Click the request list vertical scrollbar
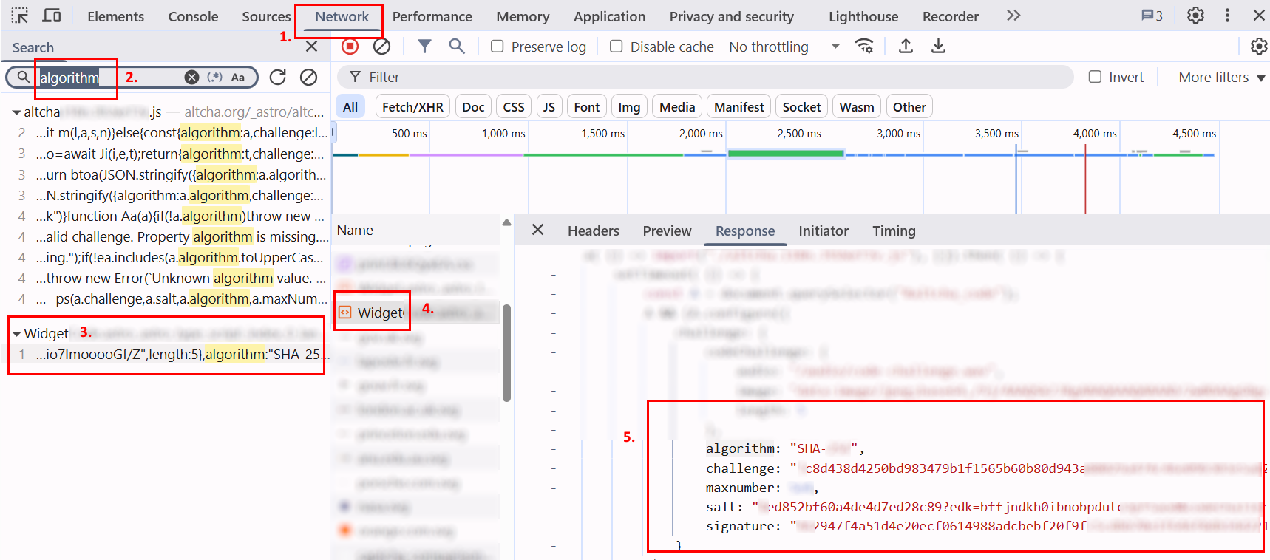 click(x=506, y=353)
